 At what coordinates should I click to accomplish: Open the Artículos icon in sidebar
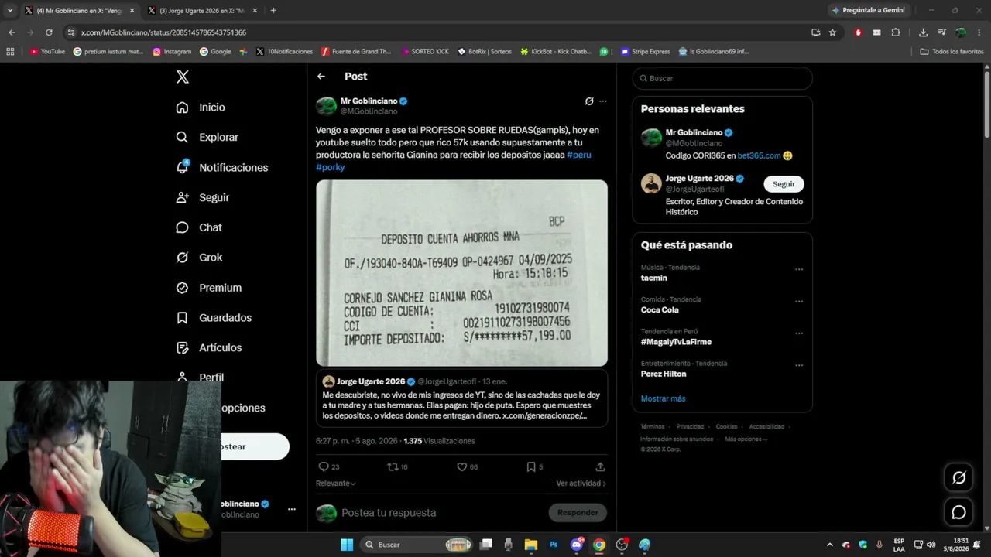[182, 348]
